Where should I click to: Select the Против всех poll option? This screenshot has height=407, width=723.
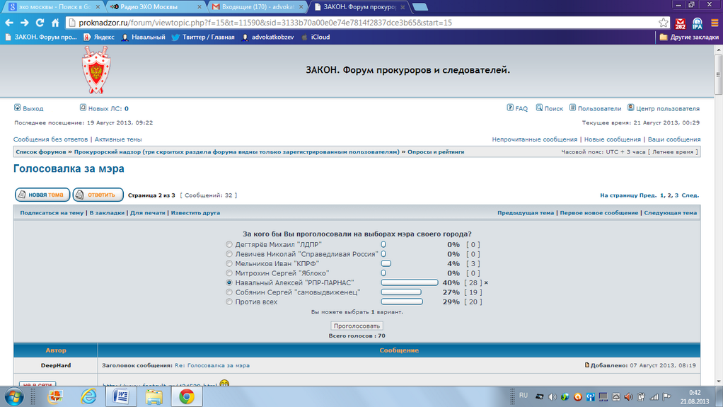click(x=229, y=302)
